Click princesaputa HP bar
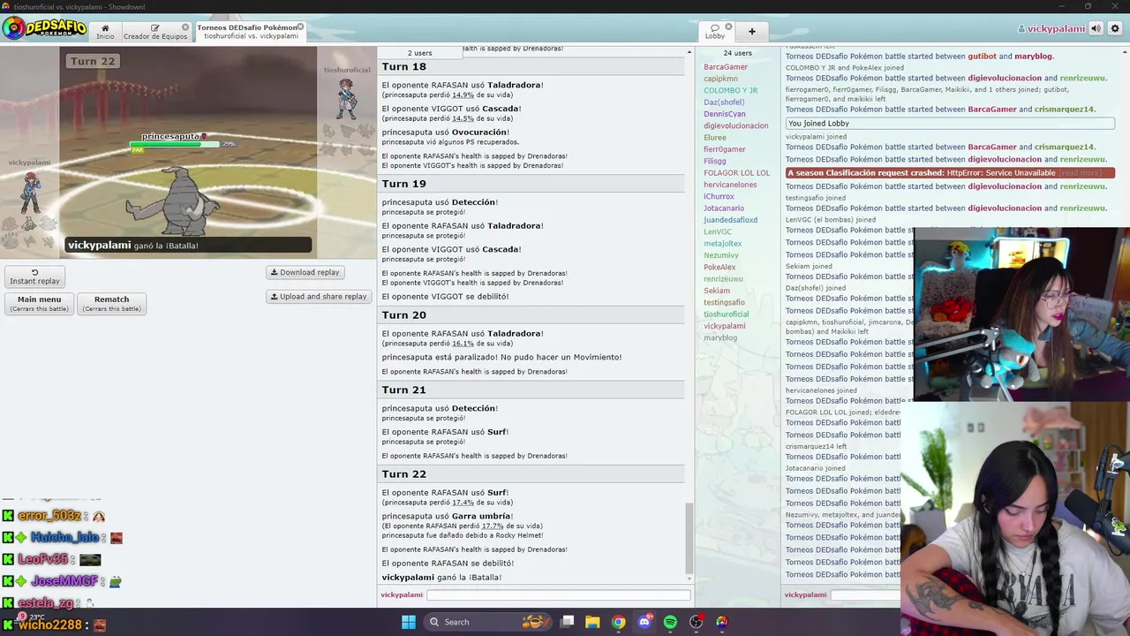Image resolution: width=1130 pixels, height=636 pixels. 176,143
